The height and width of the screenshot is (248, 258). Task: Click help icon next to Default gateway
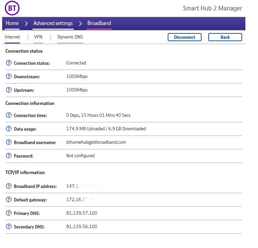[9, 200]
